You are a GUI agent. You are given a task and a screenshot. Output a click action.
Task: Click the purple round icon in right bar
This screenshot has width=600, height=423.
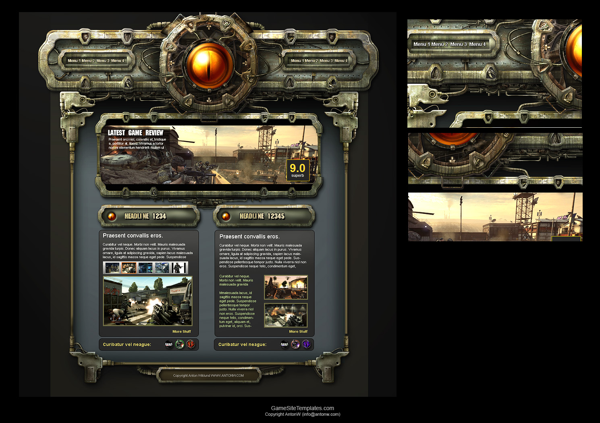(x=306, y=344)
